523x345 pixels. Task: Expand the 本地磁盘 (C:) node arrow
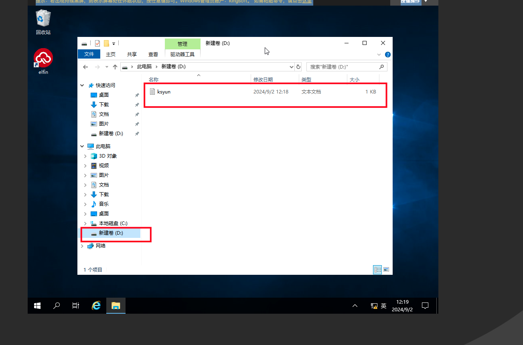coord(85,223)
